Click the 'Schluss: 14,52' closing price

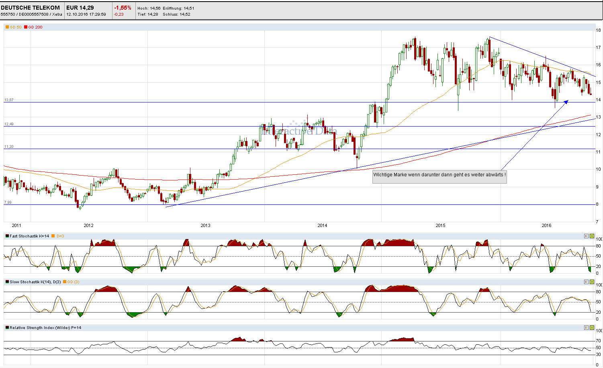pyautogui.click(x=176, y=14)
